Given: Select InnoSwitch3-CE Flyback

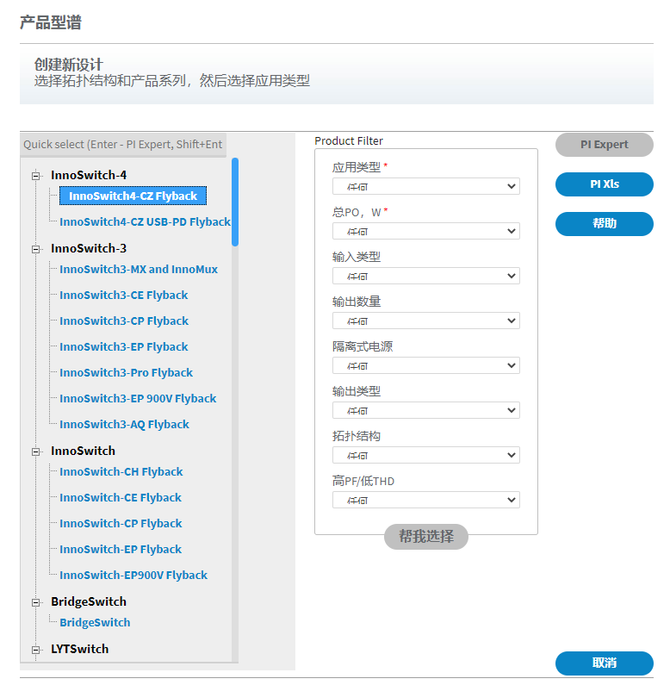Looking at the screenshot, I should [x=124, y=296].
